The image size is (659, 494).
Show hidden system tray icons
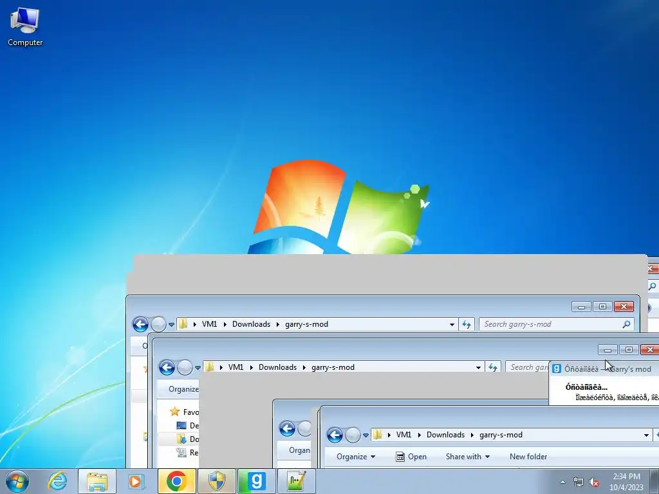tap(562, 482)
